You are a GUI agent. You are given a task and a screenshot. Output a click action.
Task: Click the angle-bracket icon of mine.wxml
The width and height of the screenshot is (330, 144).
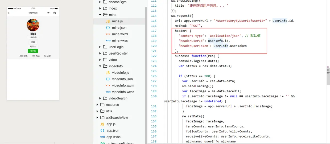tap(108, 34)
